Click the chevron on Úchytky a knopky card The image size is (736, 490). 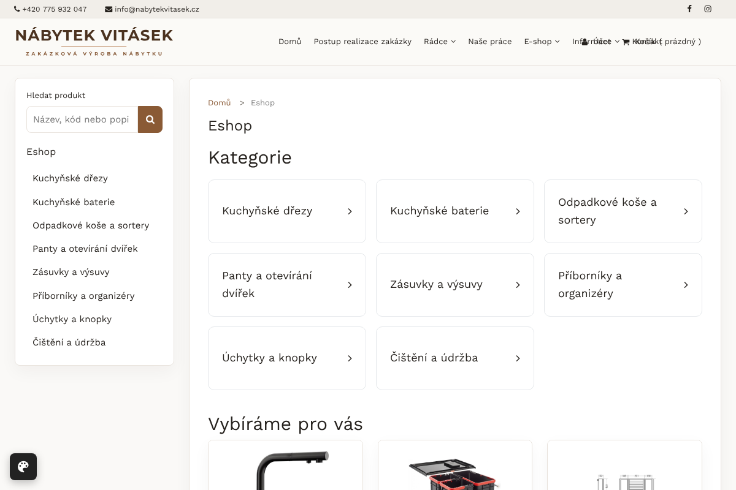coord(350,358)
